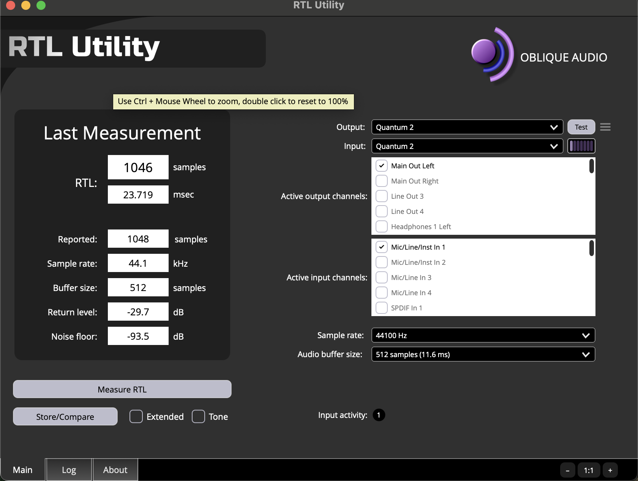Open the About tab
638x481 pixels.
(115, 470)
